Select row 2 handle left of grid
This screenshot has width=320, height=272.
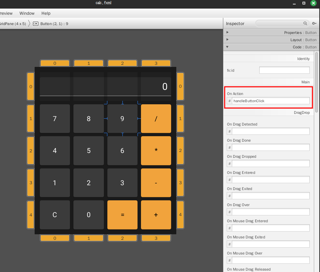[31, 151]
